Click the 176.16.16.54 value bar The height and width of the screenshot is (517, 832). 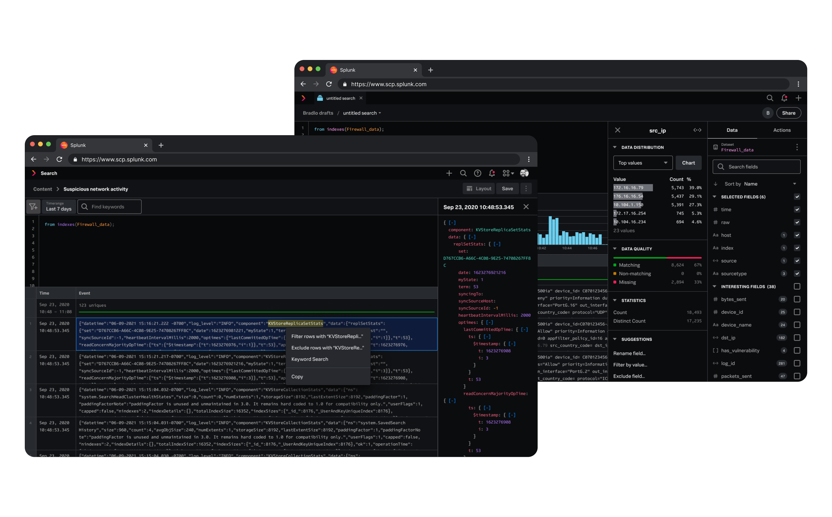point(628,196)
